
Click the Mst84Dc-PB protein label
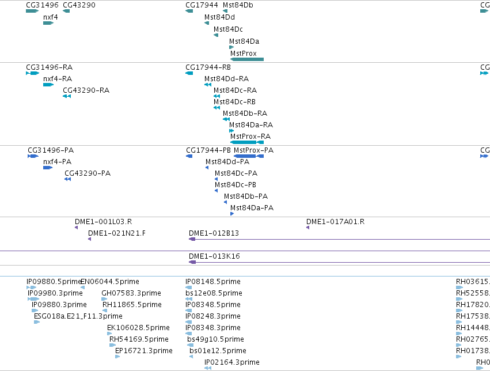click(x=235, y=185)
